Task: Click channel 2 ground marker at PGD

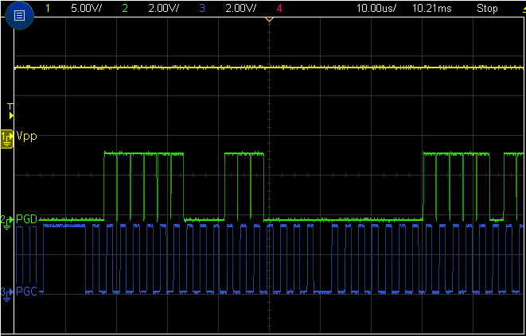Action: (x=7, y=219)
